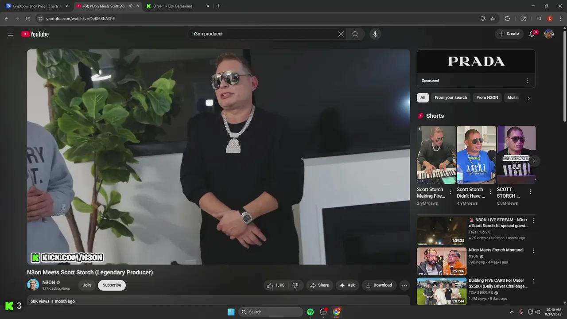Open Chrome extensions puzzle icon
The height and width of the screenshot is (319, 567).
[x=508, y=19]
